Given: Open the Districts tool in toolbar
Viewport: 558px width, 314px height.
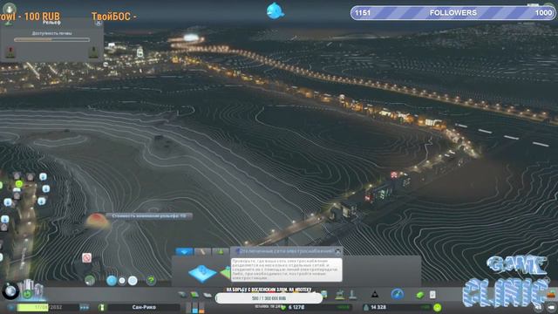Looking at the screenshot, I should pos(208,295).
